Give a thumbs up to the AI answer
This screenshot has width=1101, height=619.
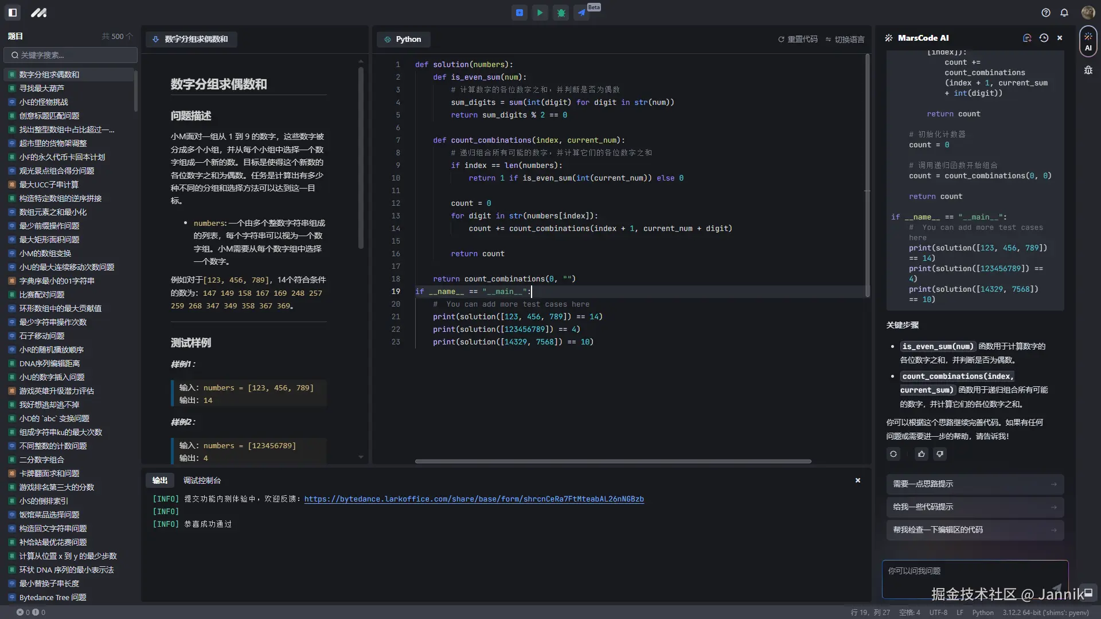coord(921,454)
